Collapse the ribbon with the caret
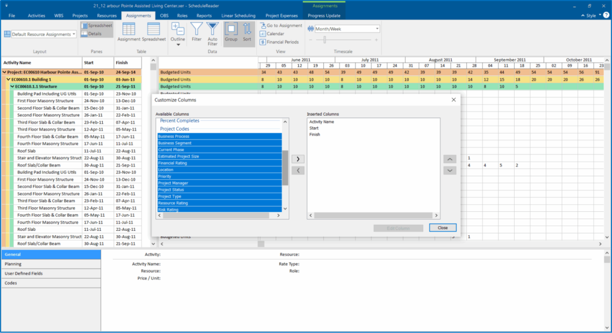The width and height of the screenshot is (612, 333). tap(582, 16)
